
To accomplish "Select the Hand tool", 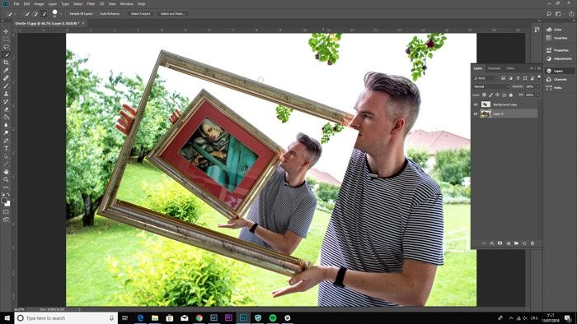I will coord(6,171).
